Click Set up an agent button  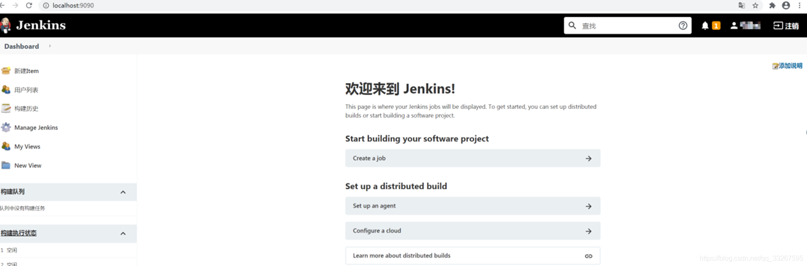click(x=473, y=206)
